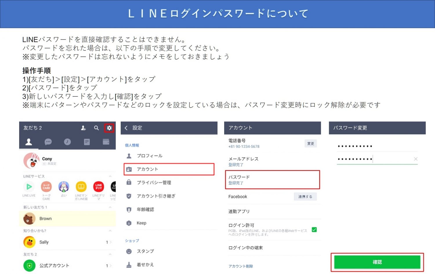Tap Cony's profile avatar

coord(31,161)
